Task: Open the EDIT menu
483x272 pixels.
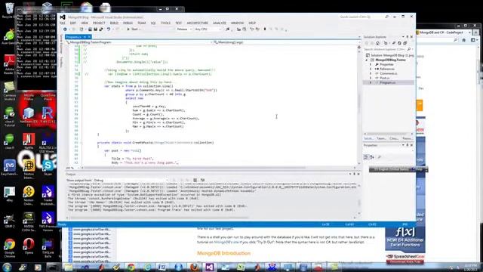Action: tap(73, 23)
